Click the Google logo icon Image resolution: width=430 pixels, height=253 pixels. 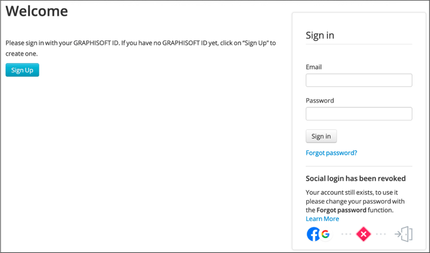tap(326, 234)
